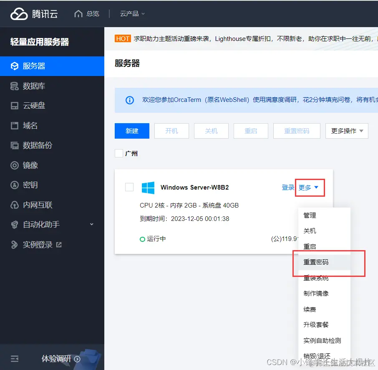The image size is (378, 370).
Task: Select 管理 from the dropdown menu
Action: [x=324, y=215]
